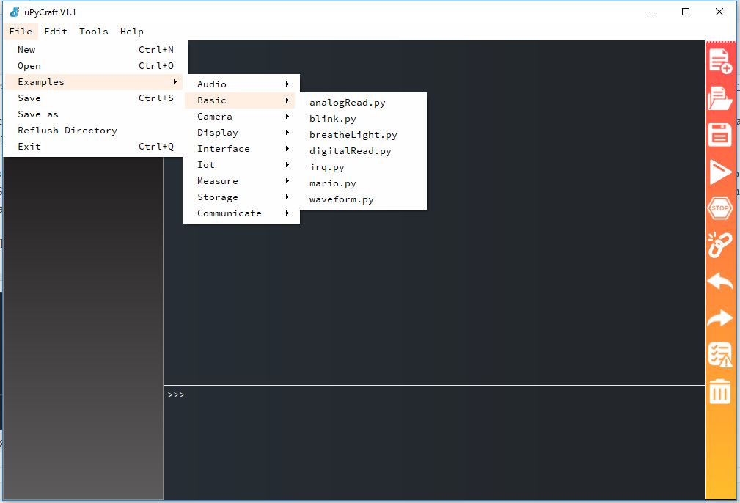Expand the Measure examples submenu

(241, 180)
